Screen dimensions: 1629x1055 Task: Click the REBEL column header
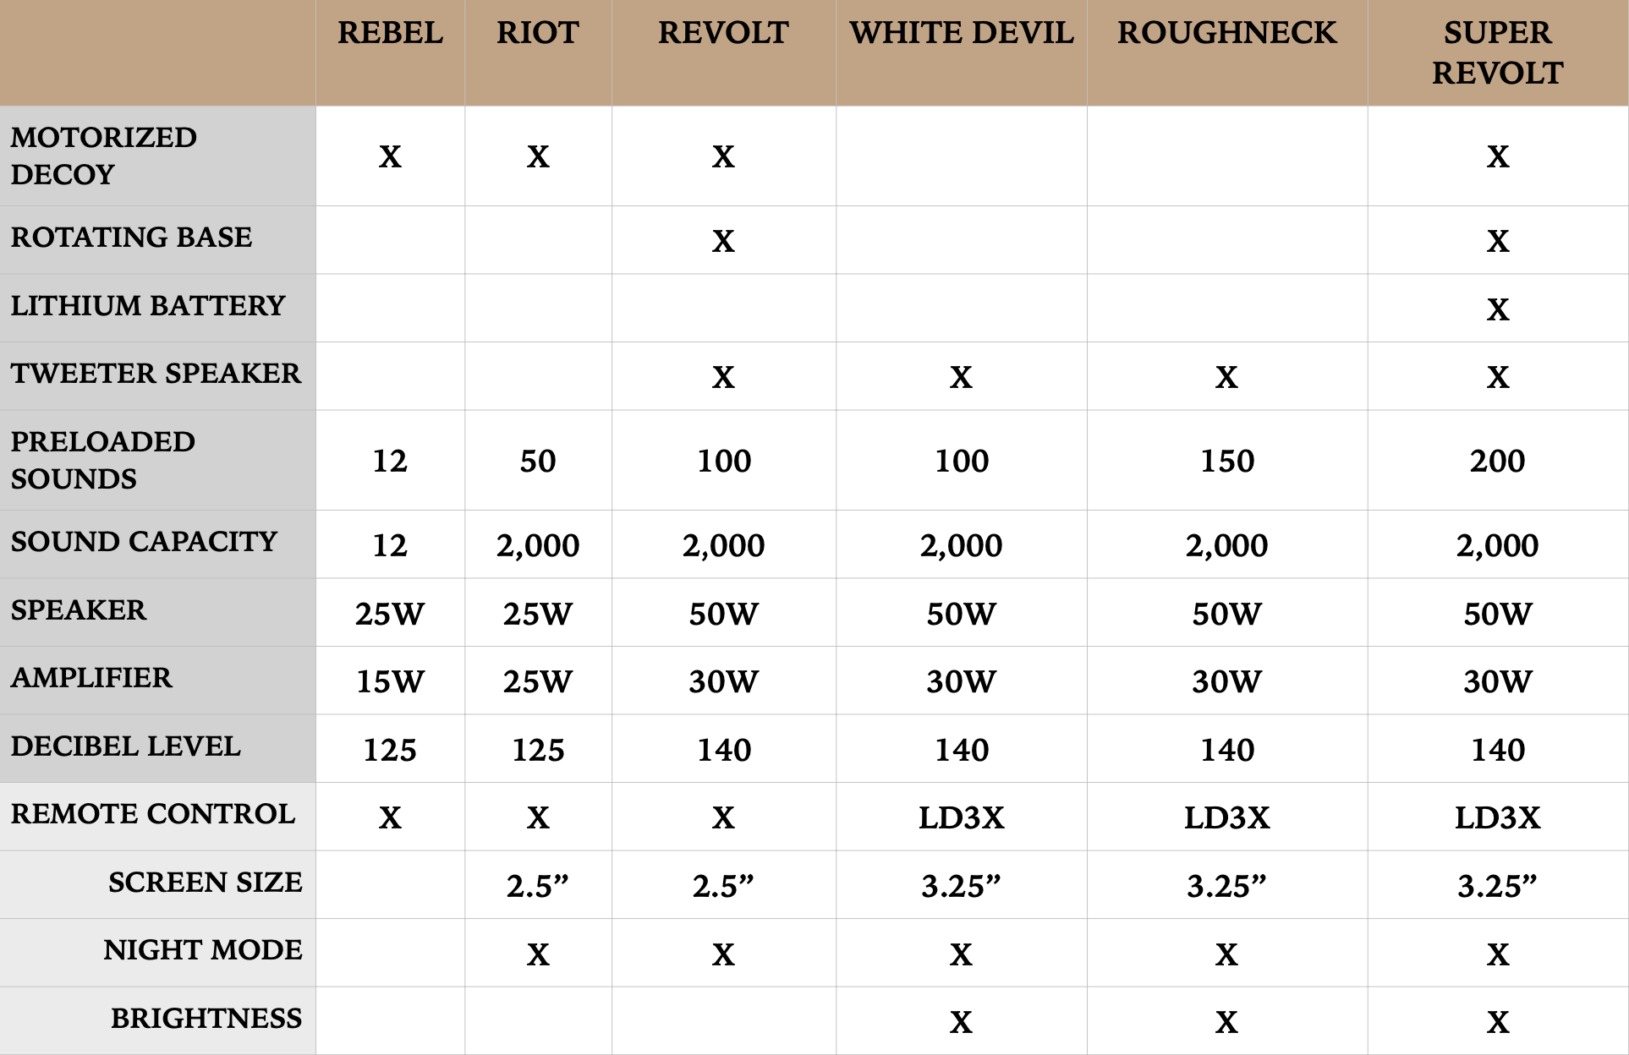point(390,34)
